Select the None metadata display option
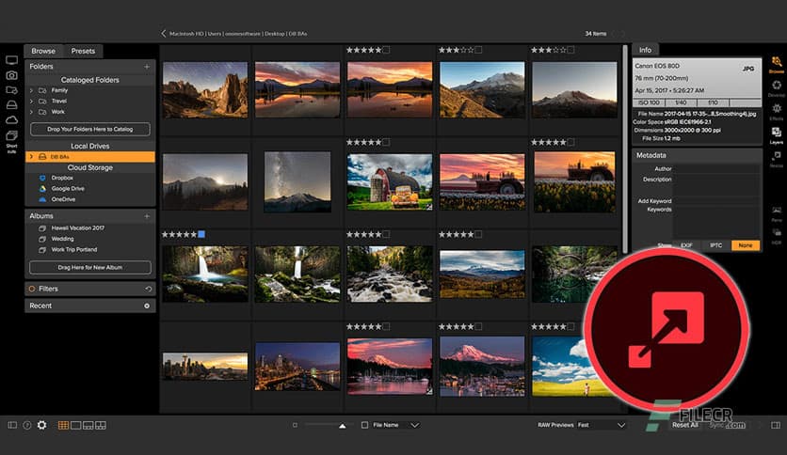This screenshot has width=787, height=455. [x=745, y=245]
